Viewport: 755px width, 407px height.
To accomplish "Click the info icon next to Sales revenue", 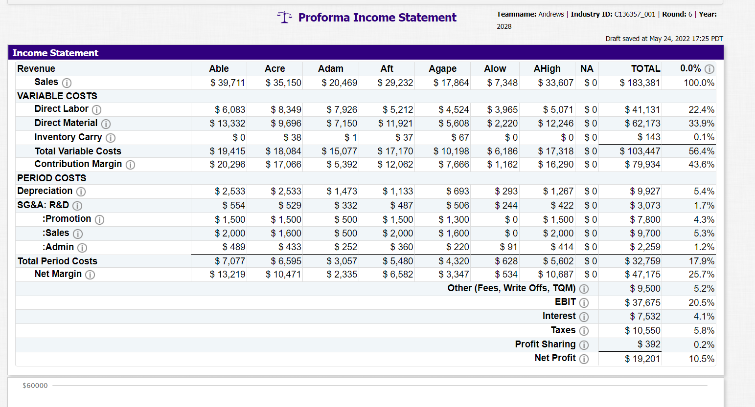I will 67,83.
